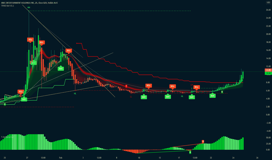Viewport: 272px width, 160px height.
Task: Click the Feb label on the time axis
Action: pyautogui.click(x=61, y=158)
